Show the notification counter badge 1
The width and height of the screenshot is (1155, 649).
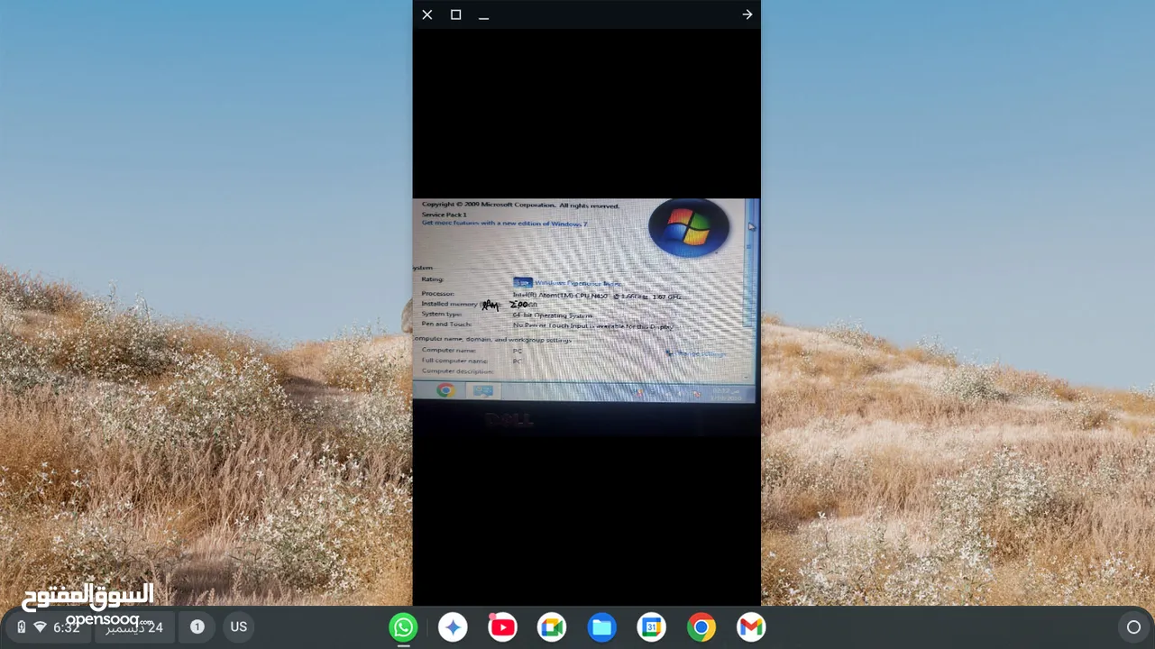tap(197, 627)
